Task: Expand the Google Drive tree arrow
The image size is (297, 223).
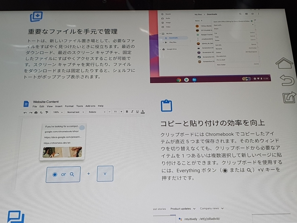Action: (x=161, y=49)
